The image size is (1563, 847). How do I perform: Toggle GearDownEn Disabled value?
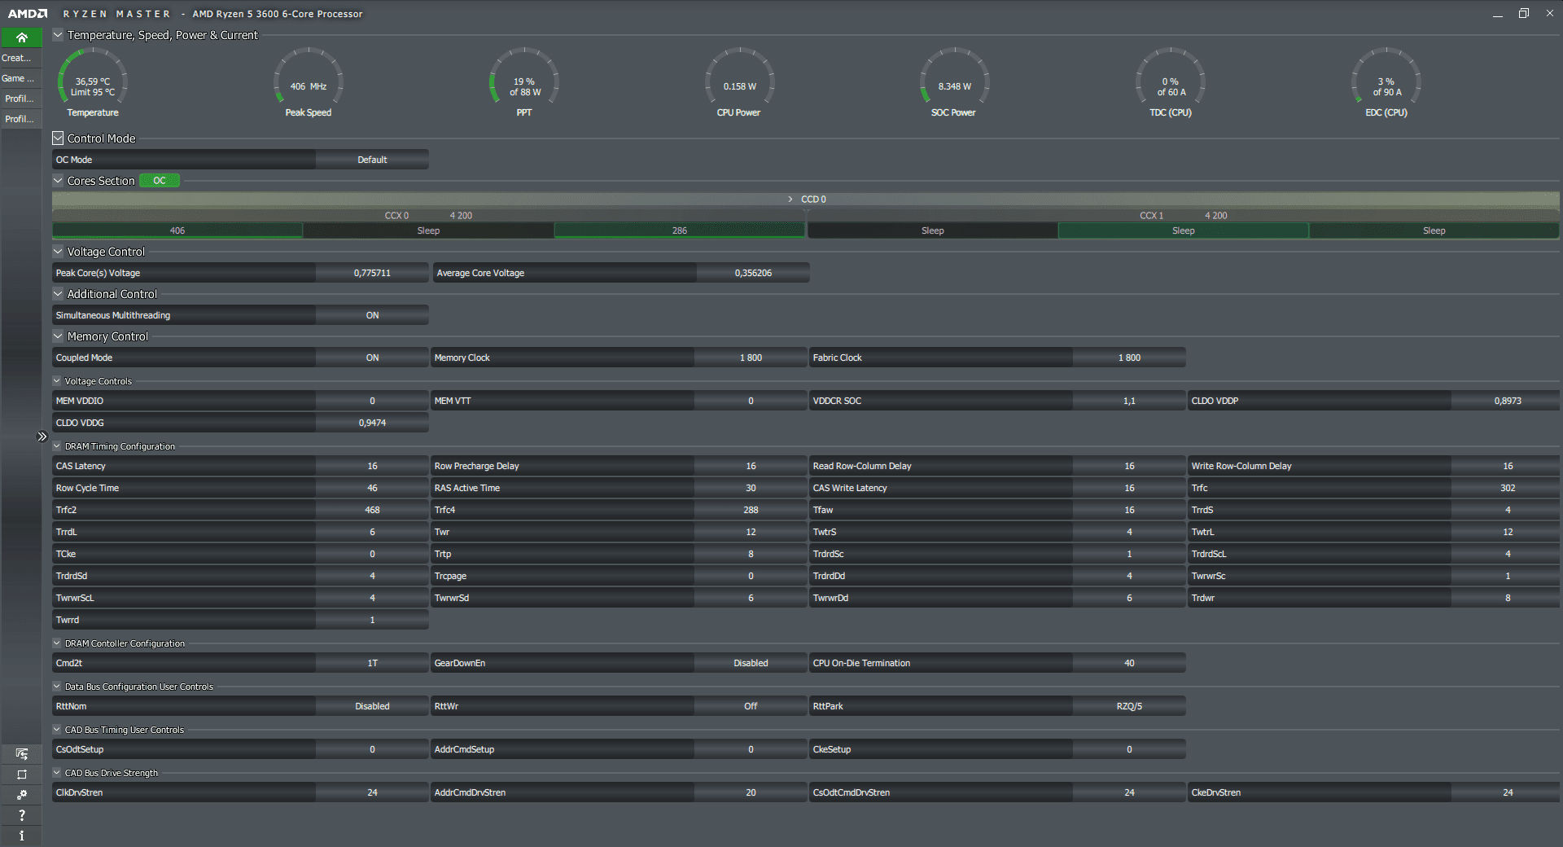click(751, 663)
